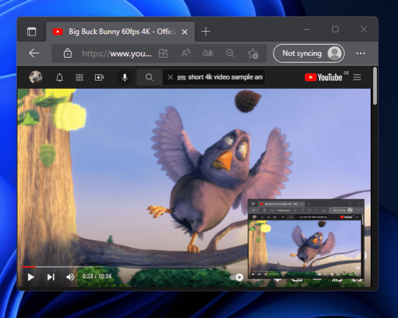This screenshot has width=398, height=318.
Task: Toggle the autoplay switch
Action: [236, 277]
